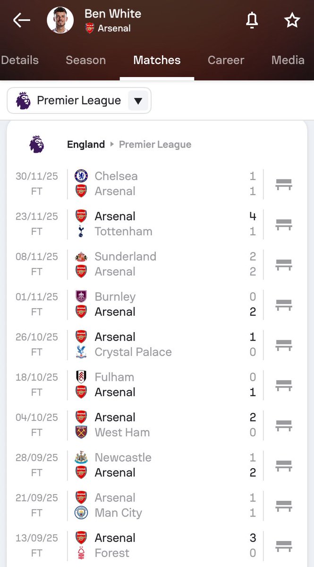
Task: Open the Career tab
Action: click(x=226, y=60)
